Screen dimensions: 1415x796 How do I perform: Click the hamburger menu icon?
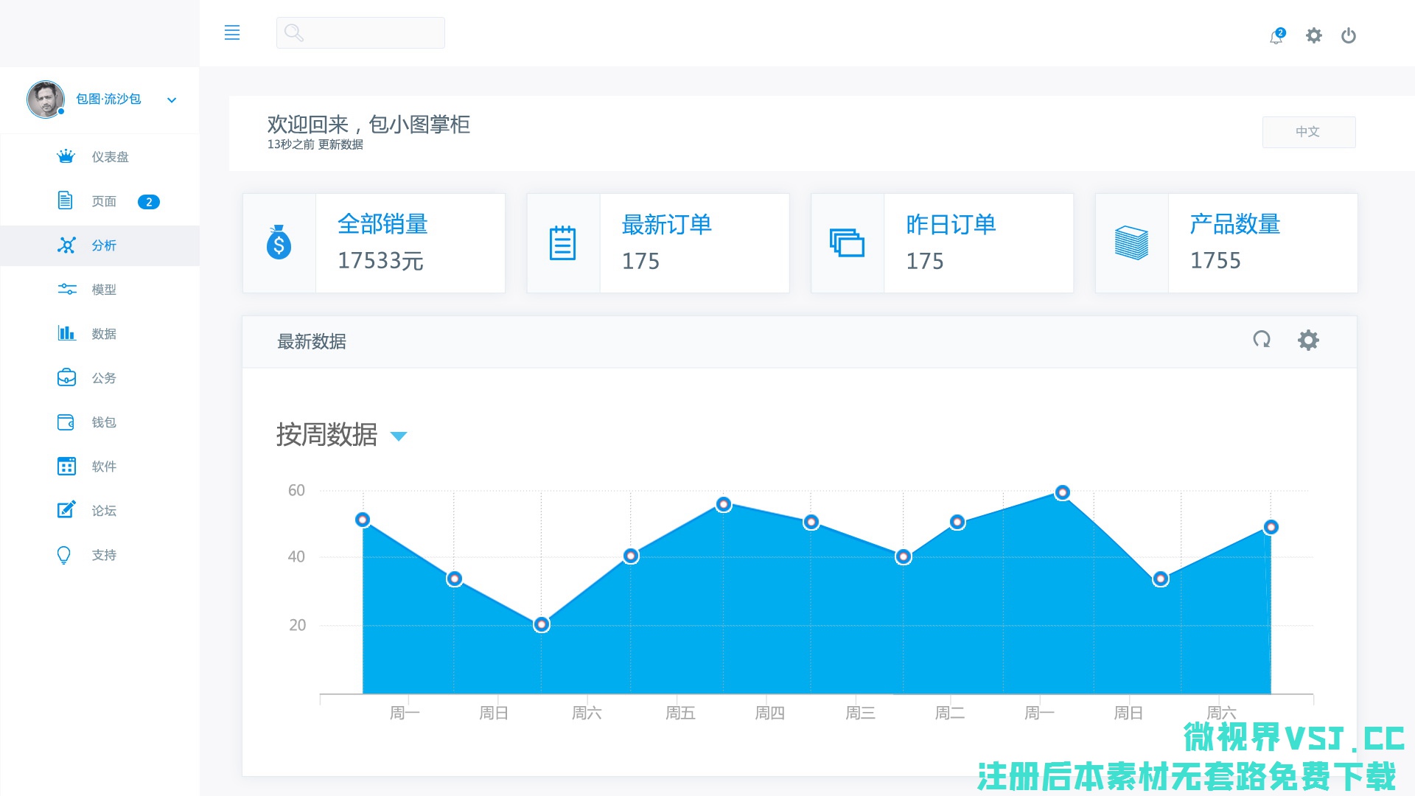pyautogui.click(x=231, y=32)
